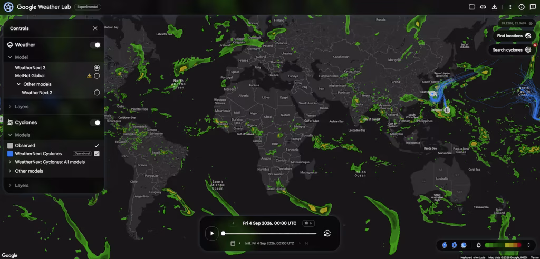540x259 pixels.
Task: Click the middle of the timeline track
Action: tap(269, 233)
